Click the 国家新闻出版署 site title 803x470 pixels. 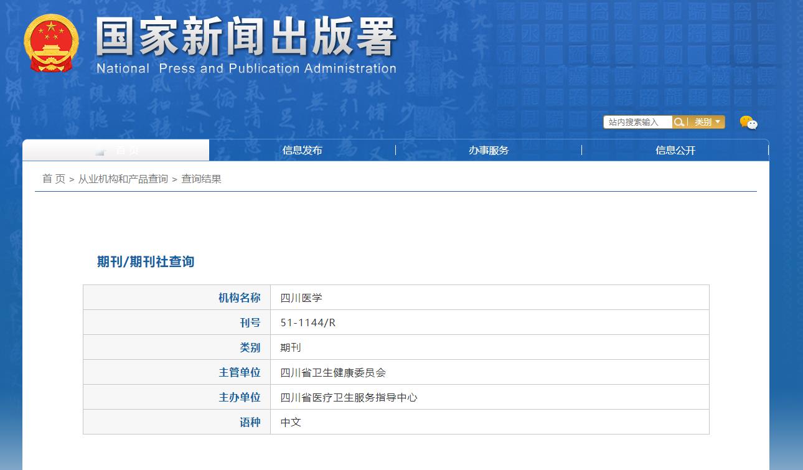click(x=246, y=37)
